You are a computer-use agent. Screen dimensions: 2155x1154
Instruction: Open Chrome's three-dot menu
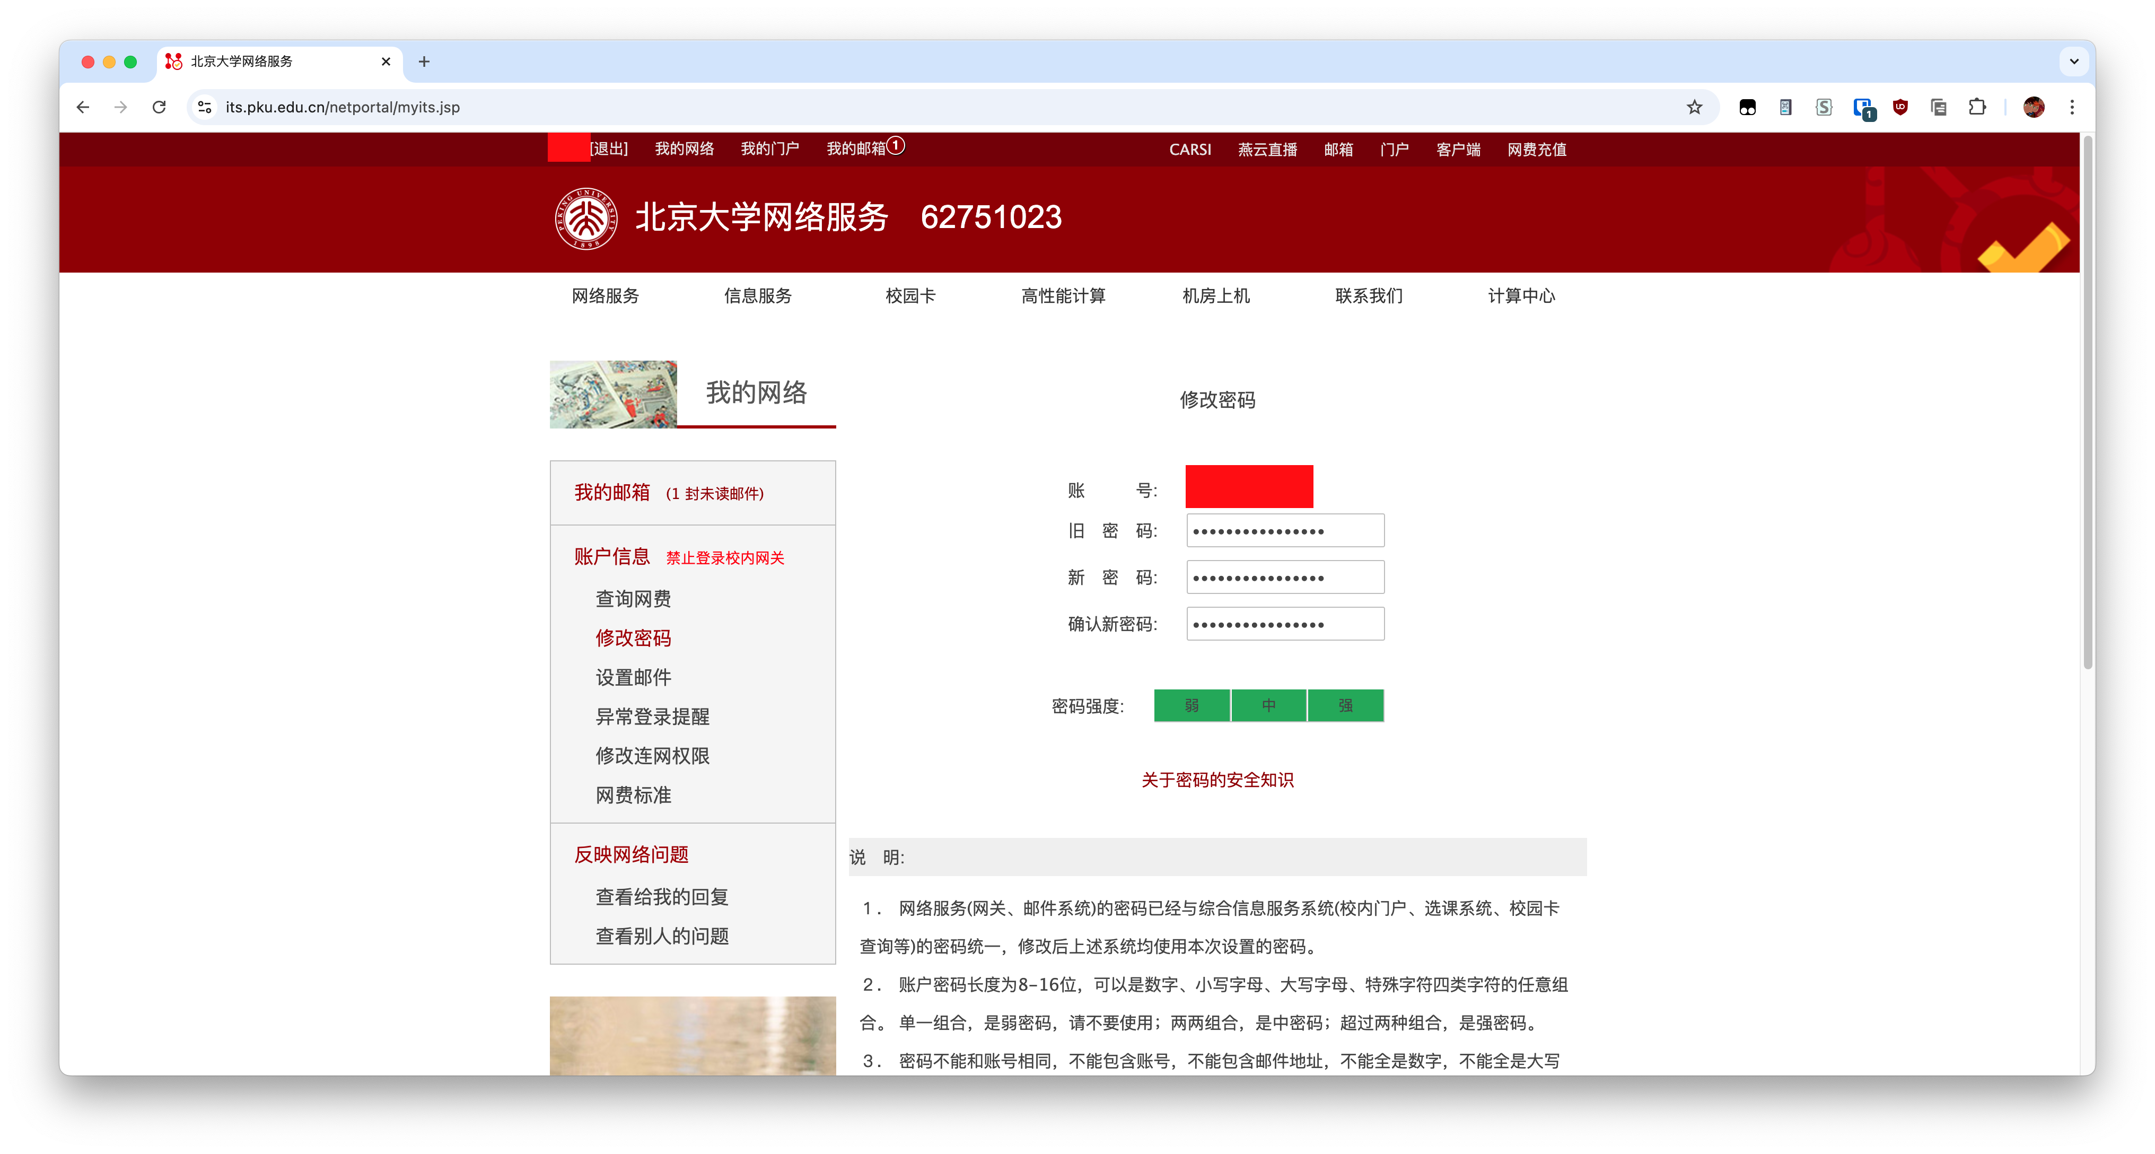pyautogui.click(x=2072, y=107)
